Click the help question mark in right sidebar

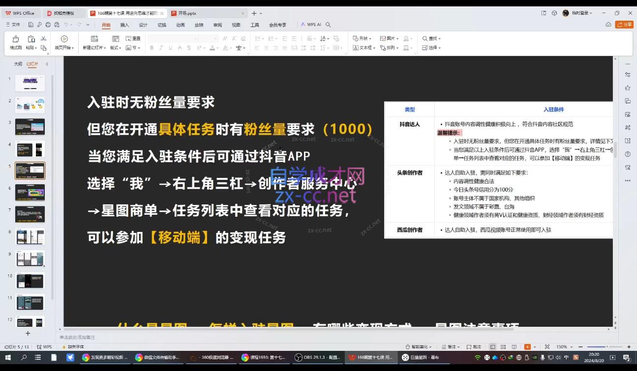pos(627,154)
